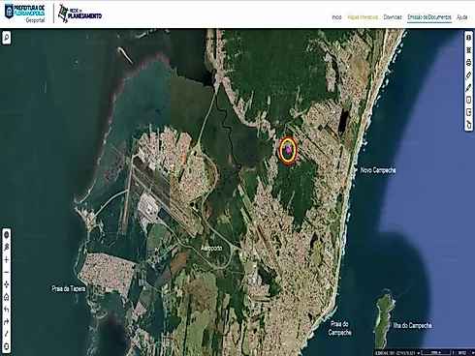Screen dimensions: 475x356
Task: Select the line tool in left toolbar
Action: (x=6, y=334)
